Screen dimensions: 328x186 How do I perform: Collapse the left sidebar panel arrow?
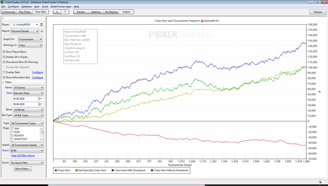click(x=3, y=18)
